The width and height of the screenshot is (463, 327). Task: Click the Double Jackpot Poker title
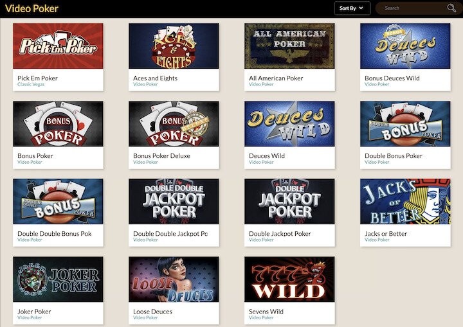tap(280, 234)
